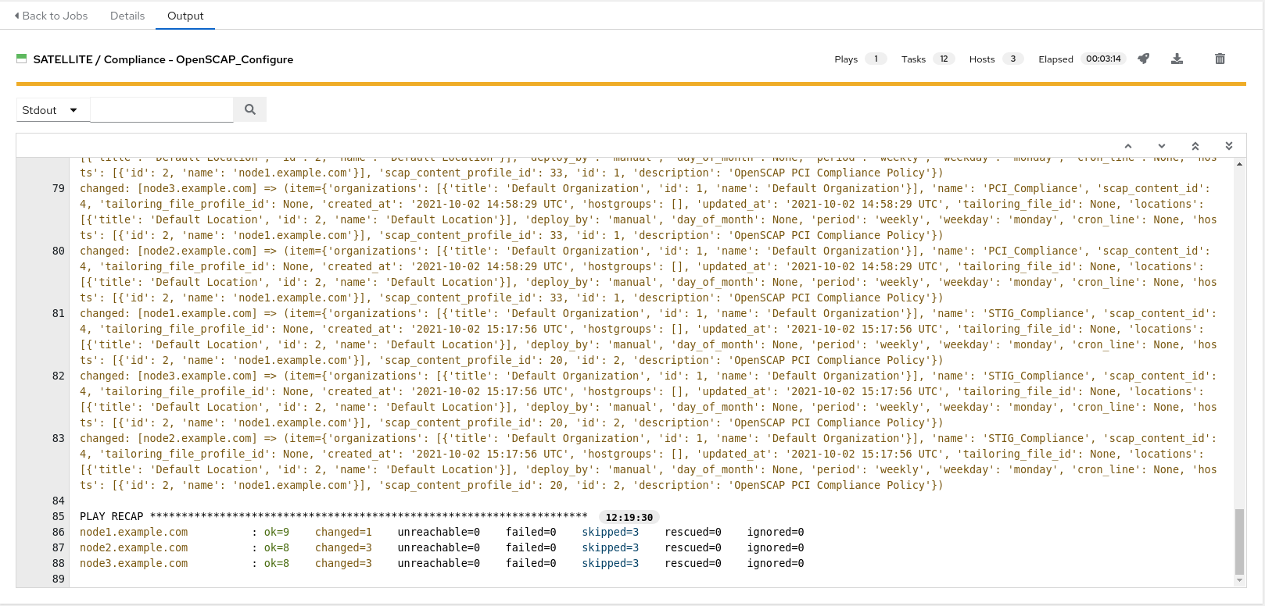The width and height of the screenshot is (1265, 606).
Task: Click the 12:19:30 timestamp badge
Action: click(629, 517)
